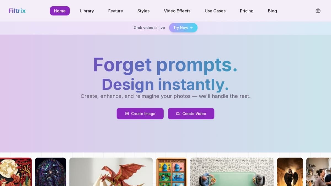331x186 pixels.
Task: Click the Create Video button
Action: click(x=191, y=114)
